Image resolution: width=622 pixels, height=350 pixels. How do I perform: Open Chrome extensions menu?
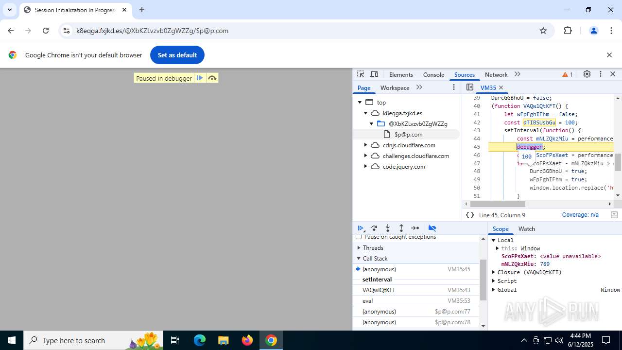[568, 31]
